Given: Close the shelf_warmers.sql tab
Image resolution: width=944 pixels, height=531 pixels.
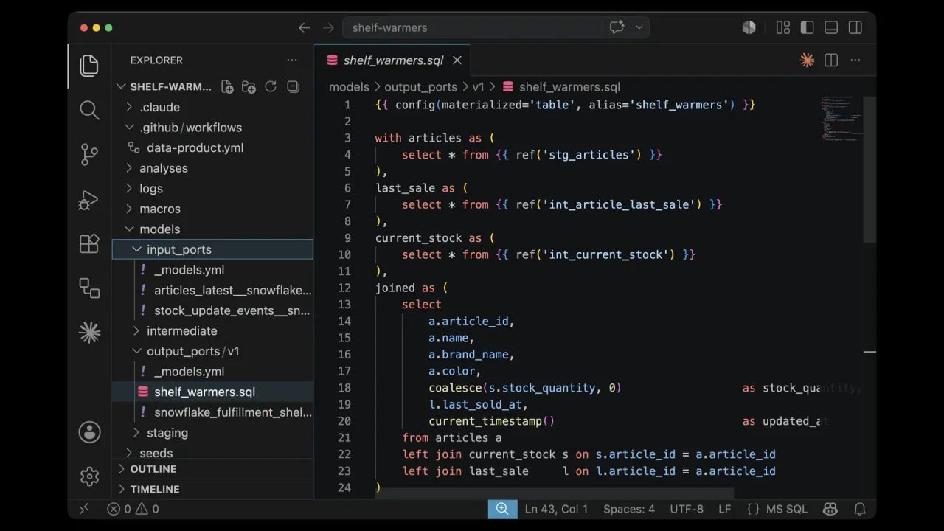Looking at the screenshot, I should [x=457, y=60].
